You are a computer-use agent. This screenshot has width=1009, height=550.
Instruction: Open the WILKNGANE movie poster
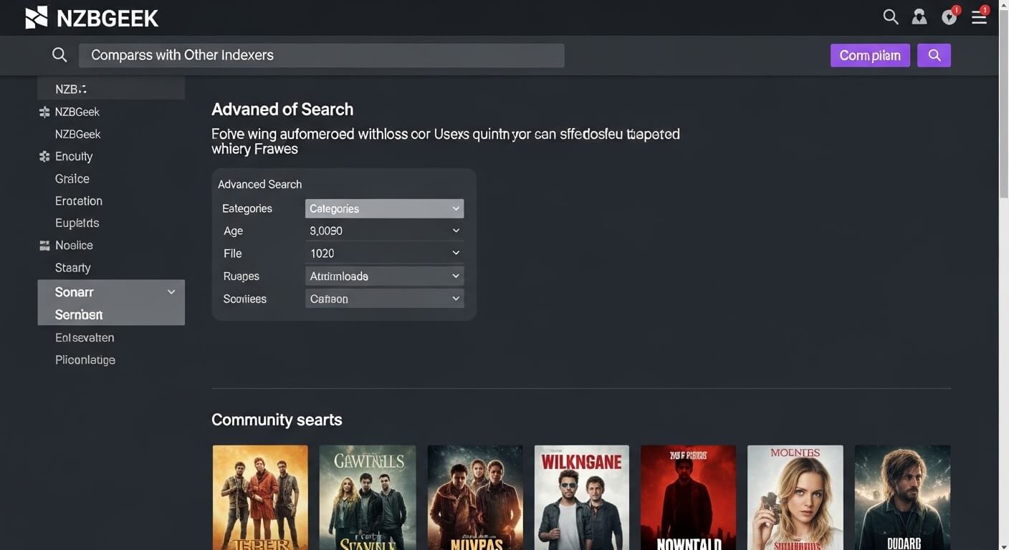tap(581, 497)
